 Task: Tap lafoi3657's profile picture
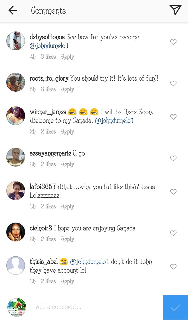16,191
